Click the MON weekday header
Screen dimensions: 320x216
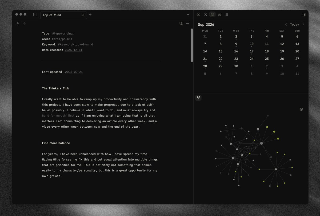(x=205, y=31)
